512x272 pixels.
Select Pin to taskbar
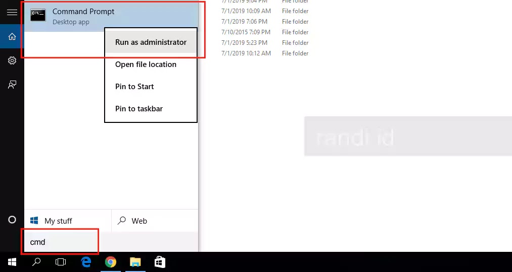tap(151, 109)
